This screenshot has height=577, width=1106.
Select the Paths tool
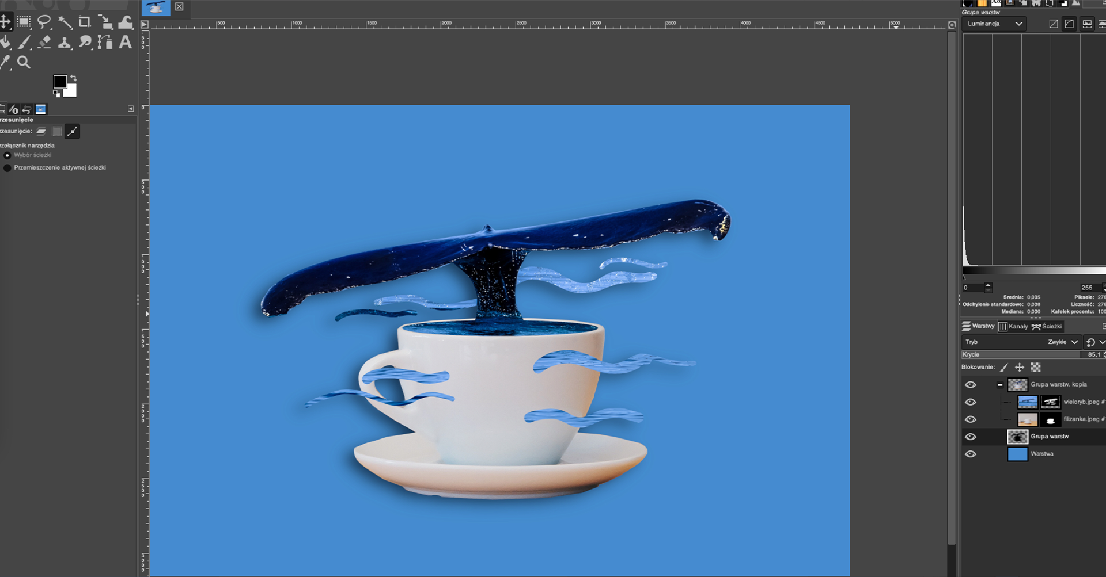click(x=105, y=43)
